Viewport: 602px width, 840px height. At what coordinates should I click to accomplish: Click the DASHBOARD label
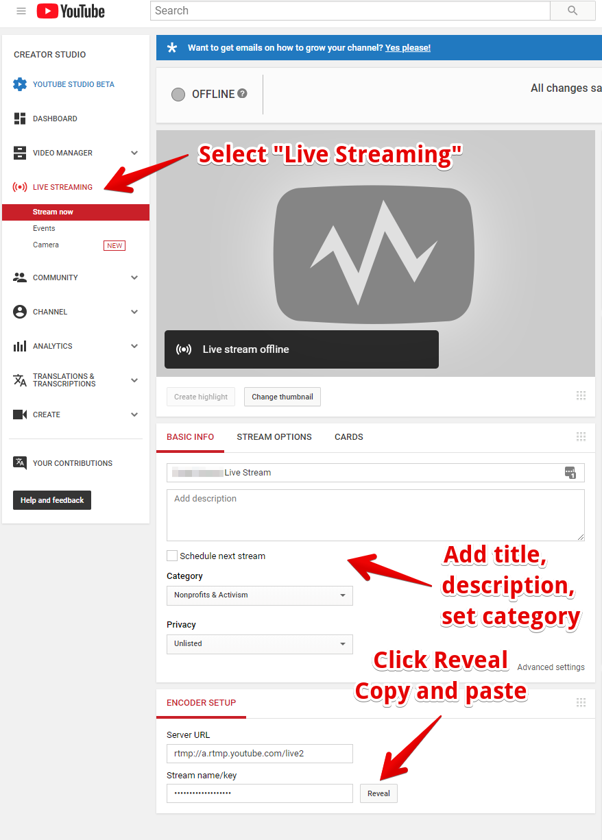(55, 119)
